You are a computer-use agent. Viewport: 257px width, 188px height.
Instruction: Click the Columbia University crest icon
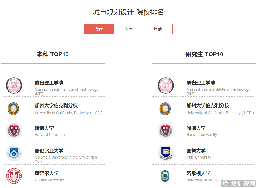[14, 153]
